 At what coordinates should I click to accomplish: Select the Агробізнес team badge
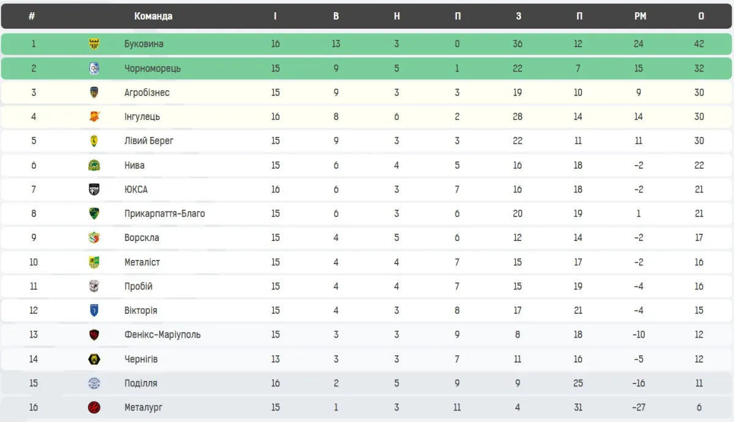click(94, 92)
